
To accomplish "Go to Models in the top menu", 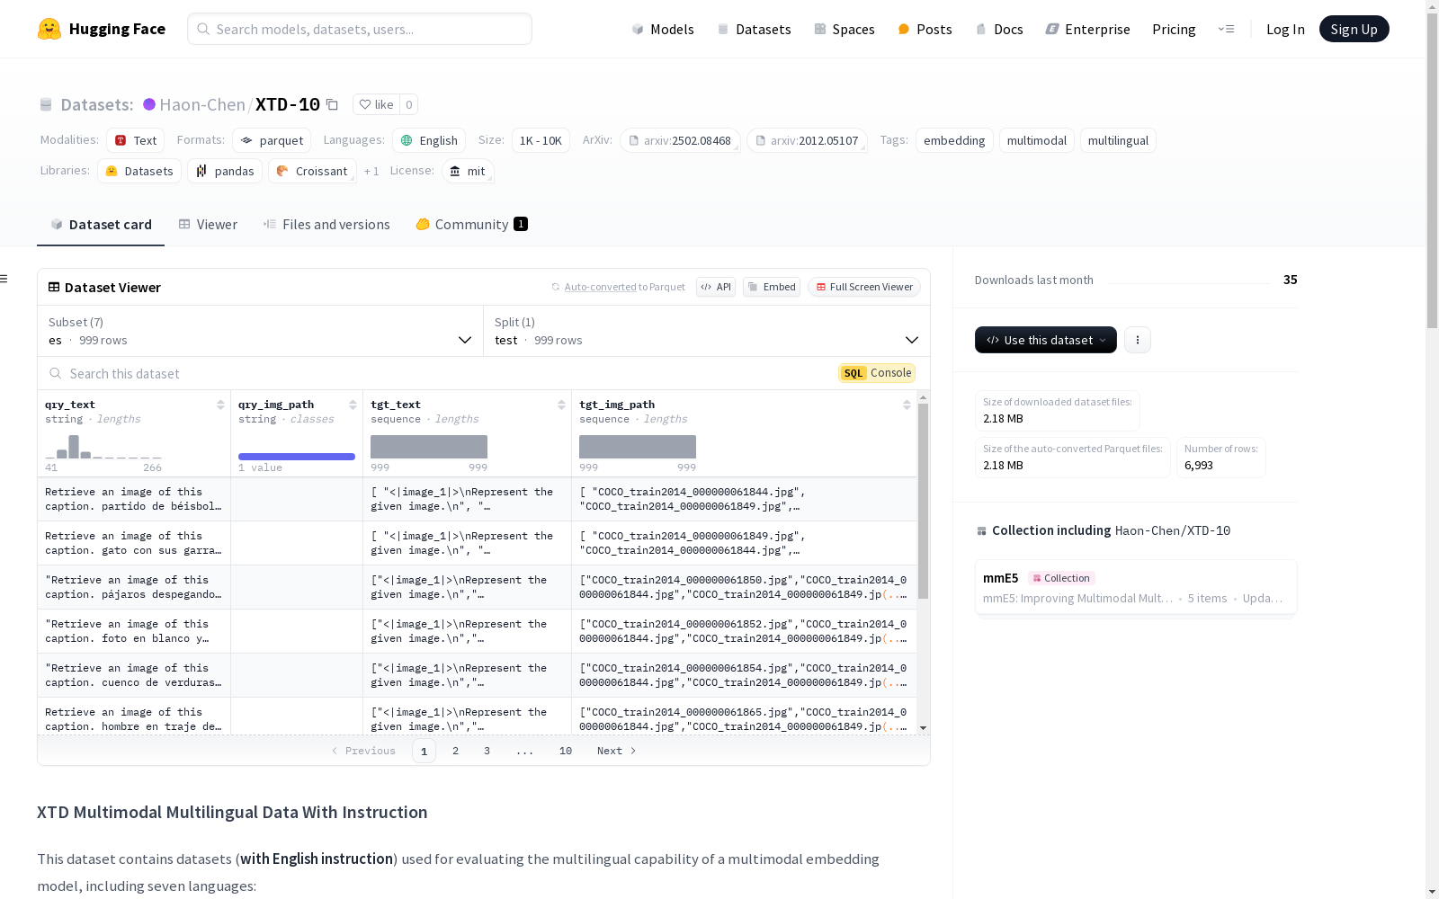I will point(663,29).
